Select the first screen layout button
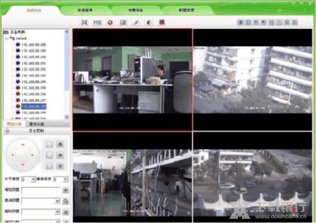Screen dimensions: 316x223 [241, 23]
